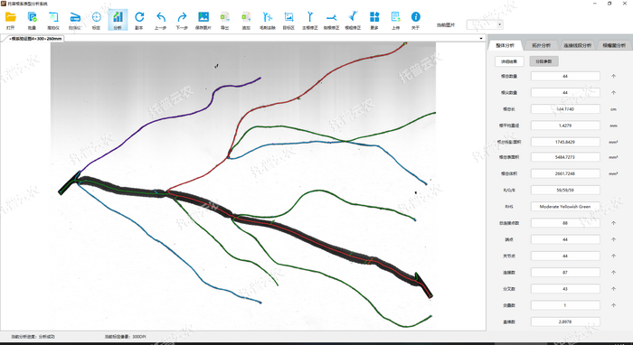Switch to the second analysis tab

click(541, 45)
